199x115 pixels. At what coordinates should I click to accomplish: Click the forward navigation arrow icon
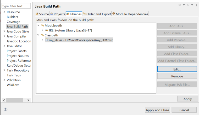[188, 5]
